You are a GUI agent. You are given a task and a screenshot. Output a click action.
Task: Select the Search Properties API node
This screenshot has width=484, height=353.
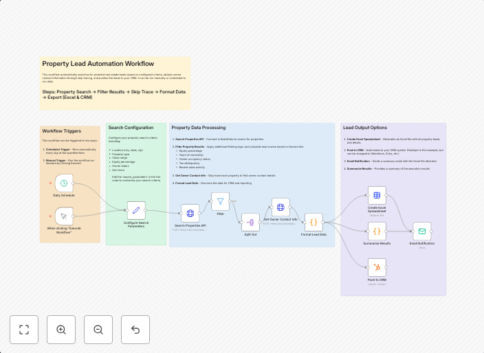(190, 213)
